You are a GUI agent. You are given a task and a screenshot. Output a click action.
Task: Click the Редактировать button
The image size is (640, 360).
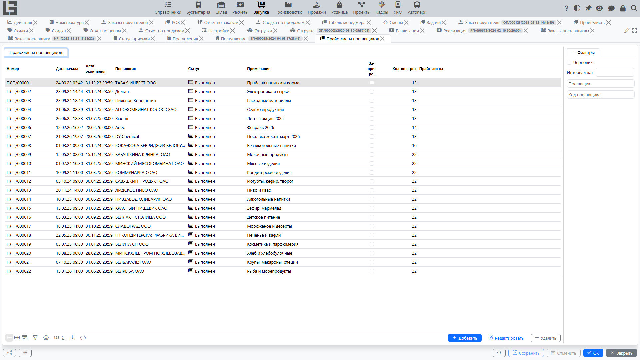[x=506, y=338]
